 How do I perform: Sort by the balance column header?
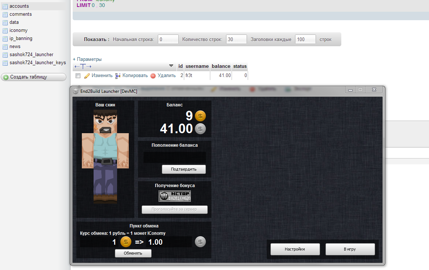pyautogui.click(x=221, y=66)
